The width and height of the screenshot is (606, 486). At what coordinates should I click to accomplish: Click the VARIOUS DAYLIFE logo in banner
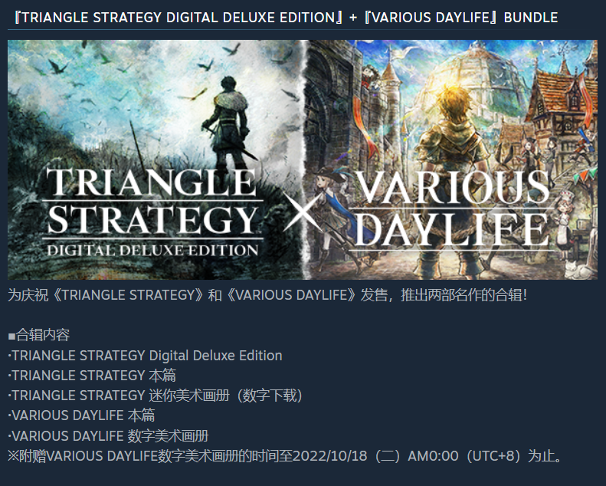click(452, 209)
